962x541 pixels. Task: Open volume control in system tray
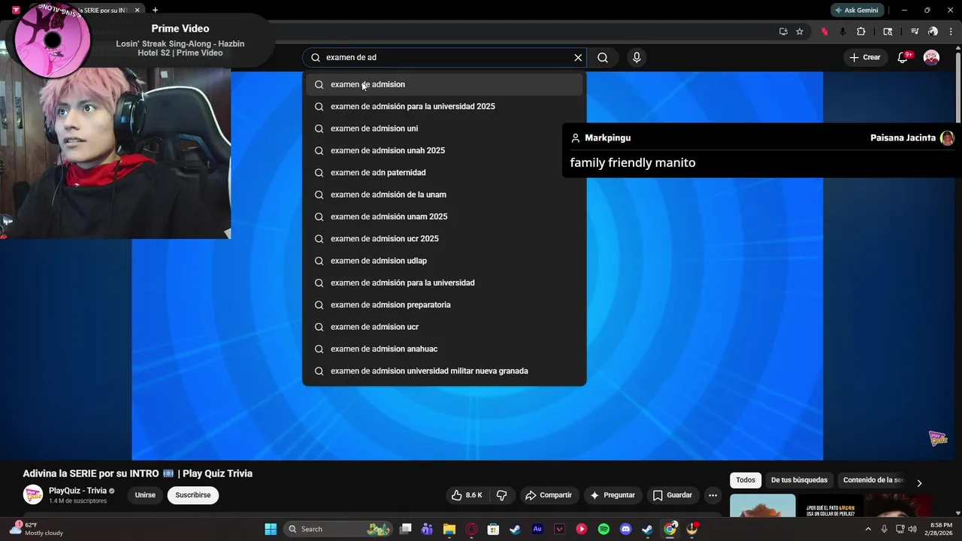tap(912, 529)
